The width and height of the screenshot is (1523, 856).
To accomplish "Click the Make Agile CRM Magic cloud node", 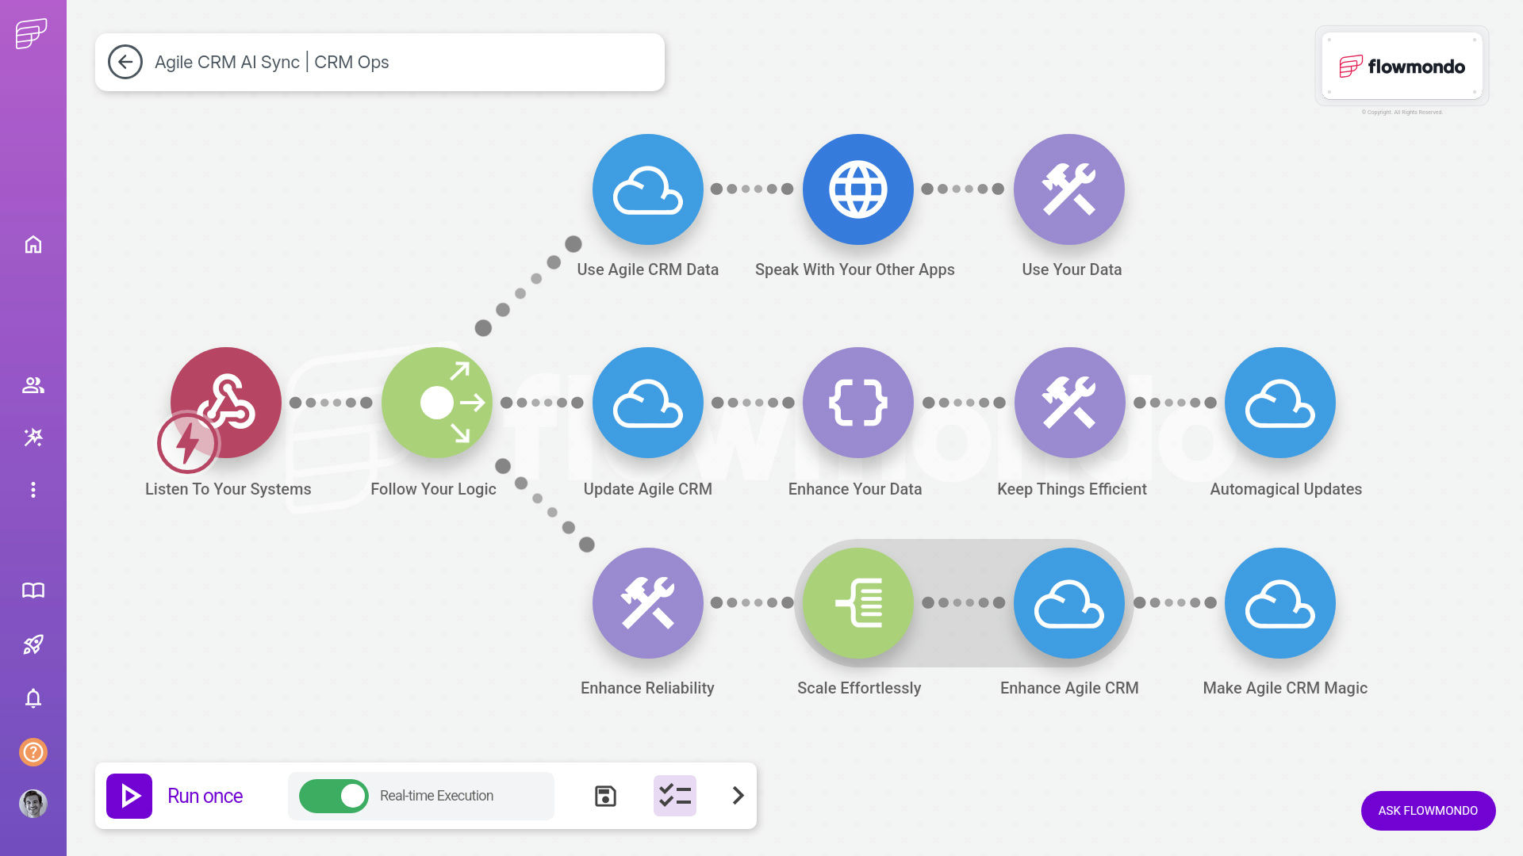I will [1279, 602].
